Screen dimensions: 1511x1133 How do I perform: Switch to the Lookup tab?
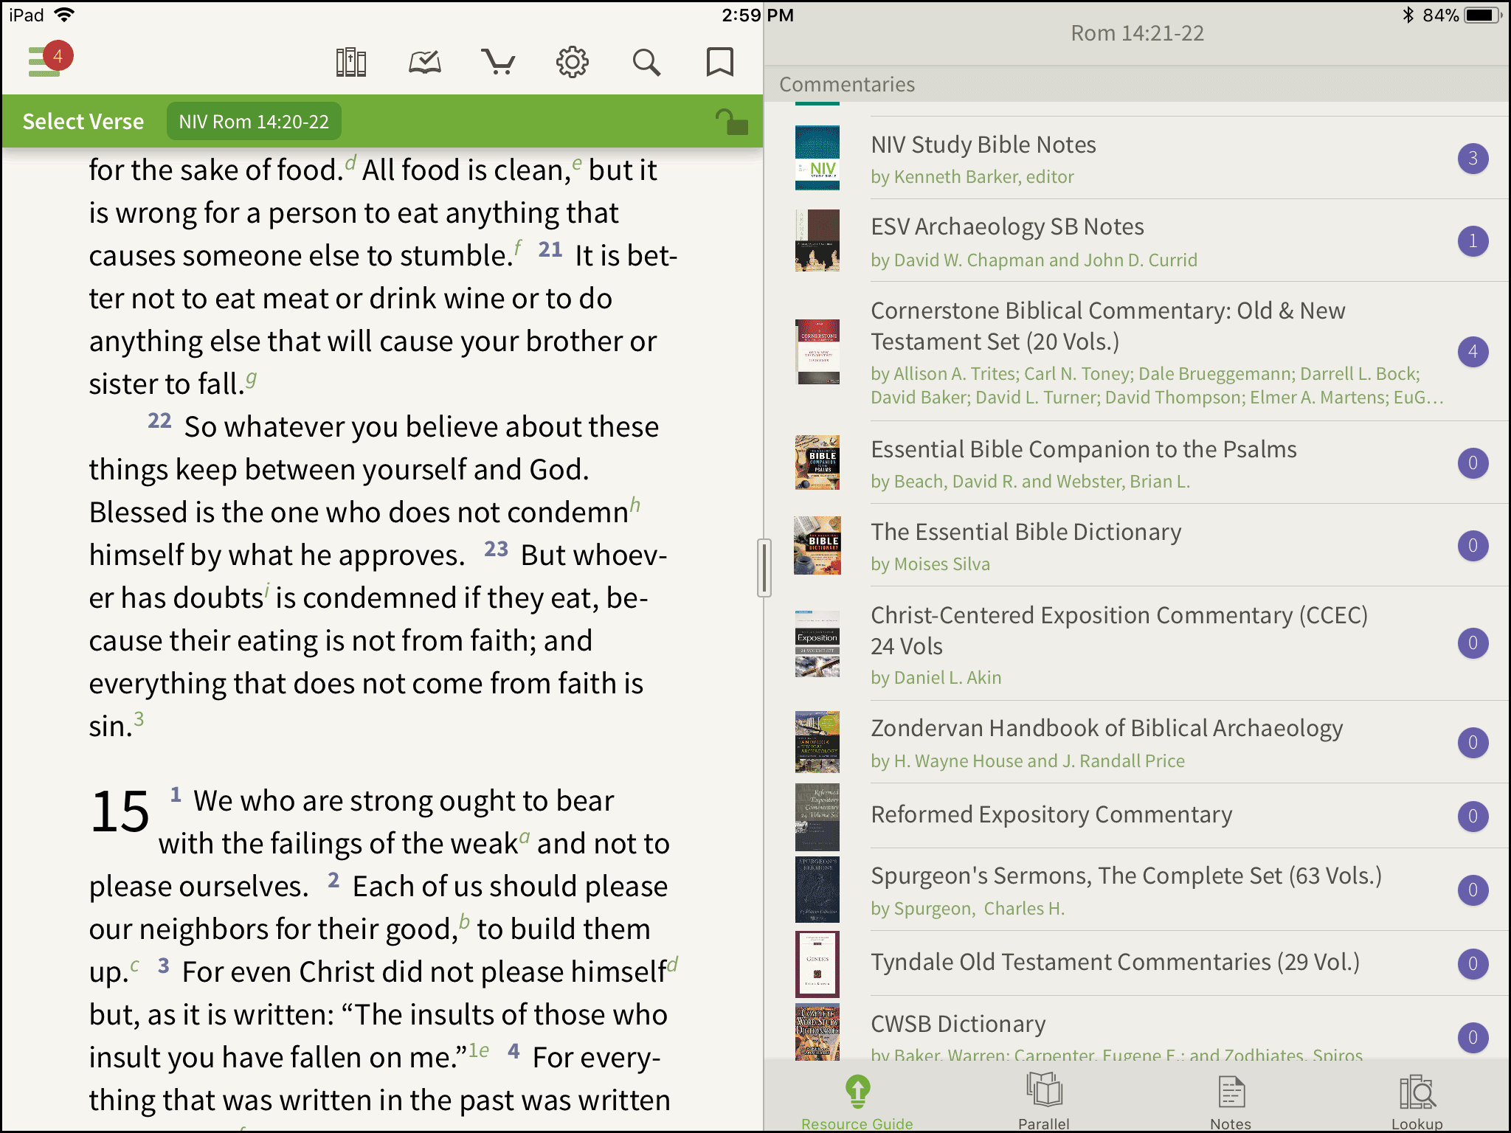(x=1417, y=1101)
